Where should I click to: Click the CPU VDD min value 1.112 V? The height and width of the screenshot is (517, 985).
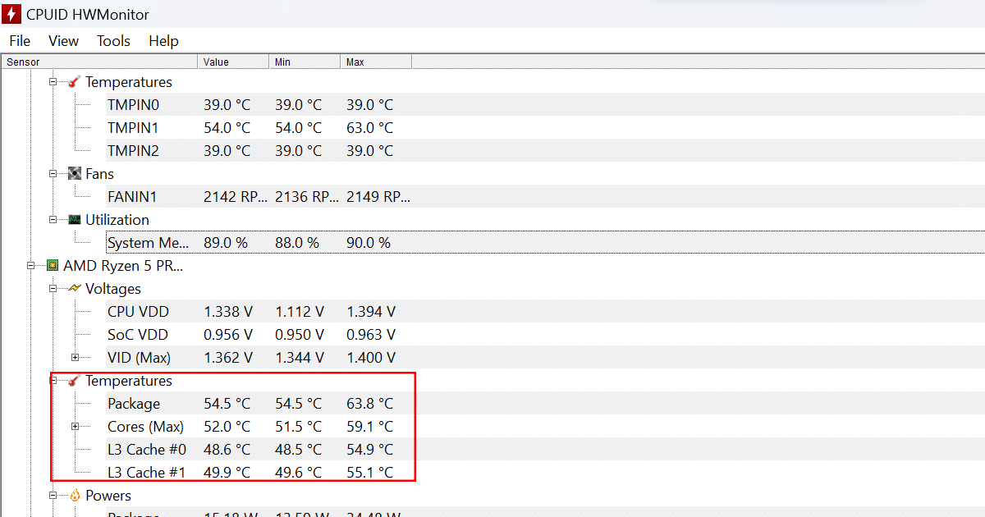tap(300, 312)
